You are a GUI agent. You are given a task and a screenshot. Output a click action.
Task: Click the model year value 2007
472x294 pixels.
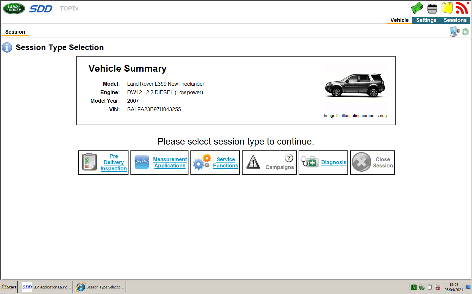tap(133, 101)
